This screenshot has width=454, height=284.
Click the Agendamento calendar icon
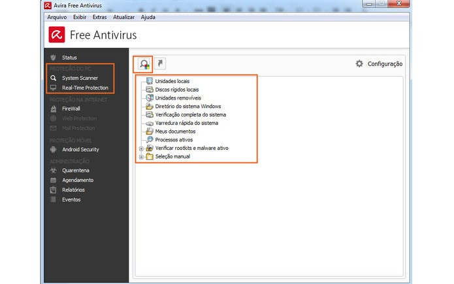point(53,180)
